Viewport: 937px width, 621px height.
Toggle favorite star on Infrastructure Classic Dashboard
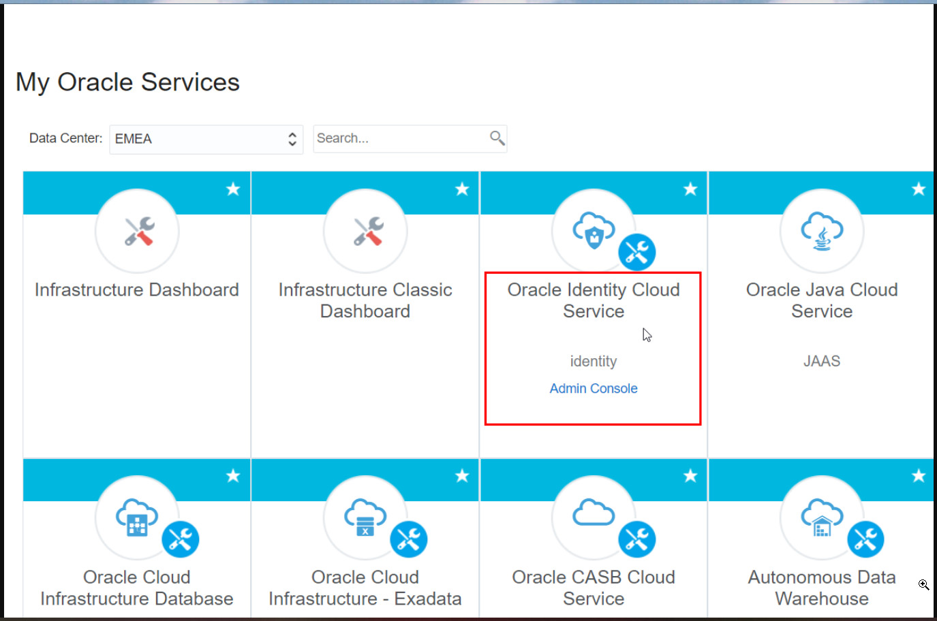[462, 189]
